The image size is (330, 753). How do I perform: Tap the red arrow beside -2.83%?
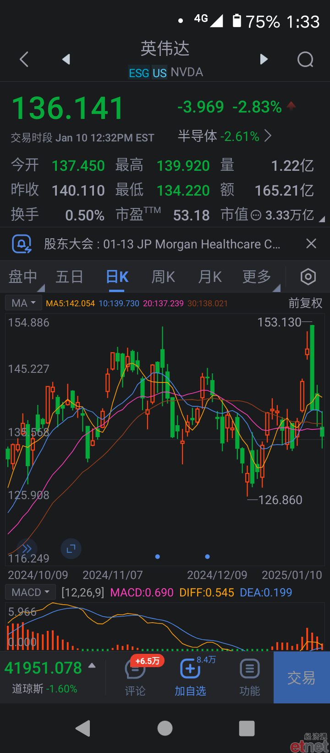[291, 107]
